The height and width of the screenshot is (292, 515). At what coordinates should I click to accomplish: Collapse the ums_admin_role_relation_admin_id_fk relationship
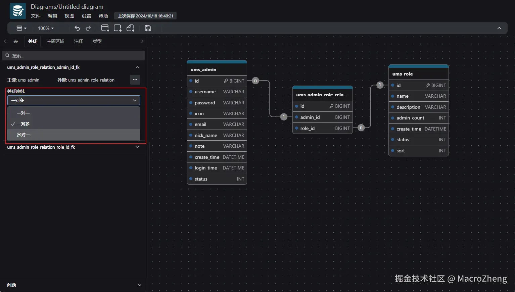click(x=137, y=67)
